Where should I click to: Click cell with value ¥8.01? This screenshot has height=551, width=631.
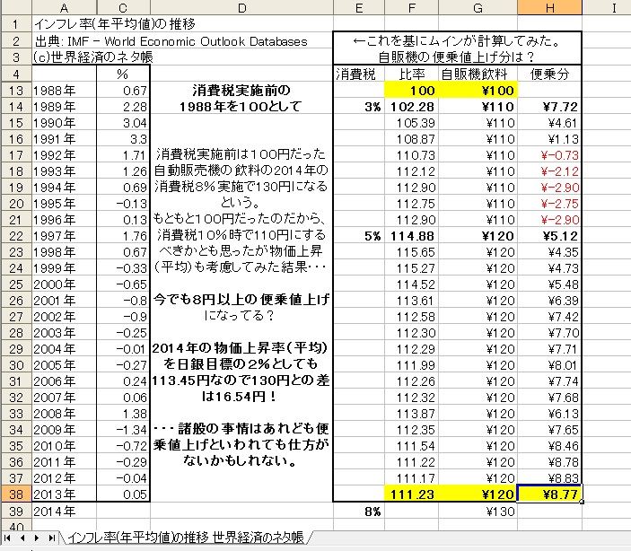(x=549, y=365)
